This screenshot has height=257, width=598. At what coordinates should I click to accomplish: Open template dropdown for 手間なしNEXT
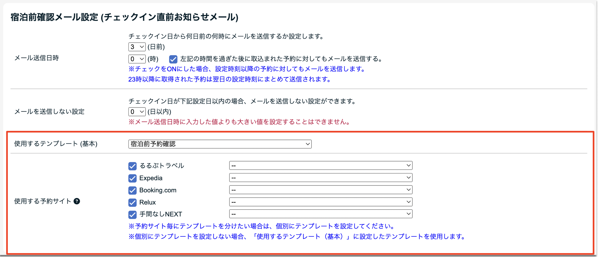coord(321,214)
